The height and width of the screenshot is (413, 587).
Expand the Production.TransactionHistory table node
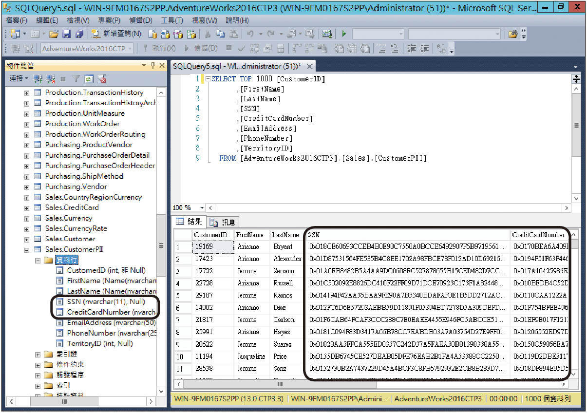click(x=27, y=93)
